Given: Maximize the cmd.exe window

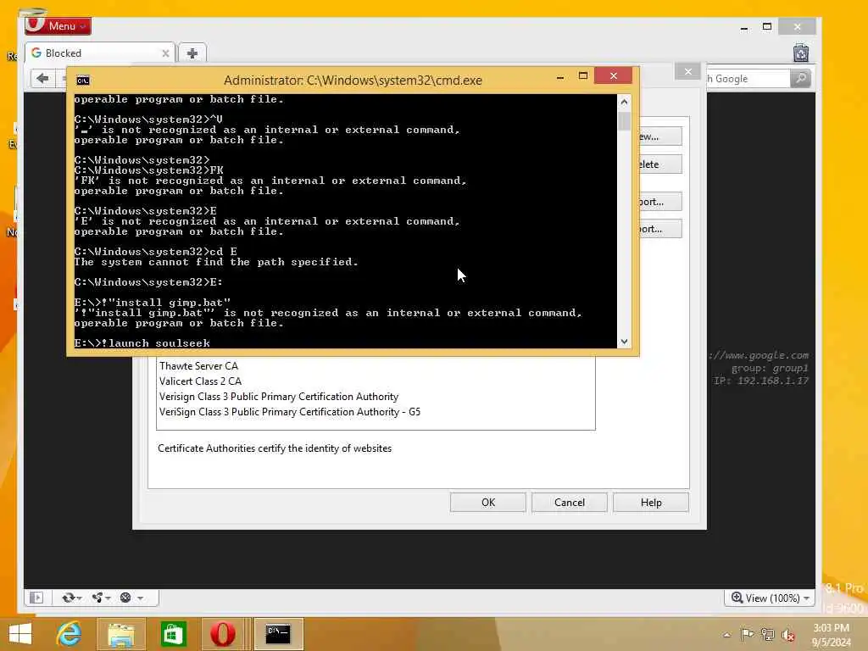Looking at the screenshot, I should point(583,75).
